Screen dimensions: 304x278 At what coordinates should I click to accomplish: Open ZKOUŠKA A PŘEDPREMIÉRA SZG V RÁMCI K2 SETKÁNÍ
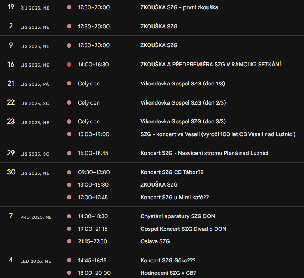(x=211, y=65)
